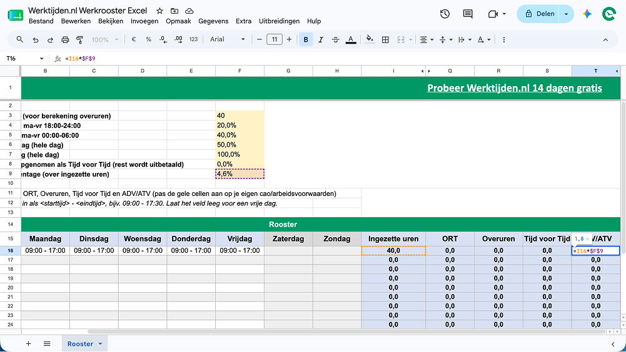This screenshot has height=352, width=626.
Task: Open the text color picker
Action: [x=351, y=39]
